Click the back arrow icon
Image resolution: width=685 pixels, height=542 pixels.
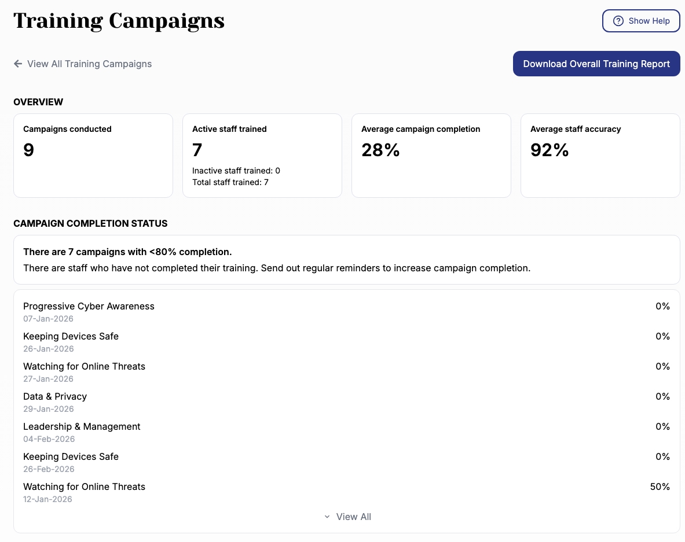coord(18,64)
